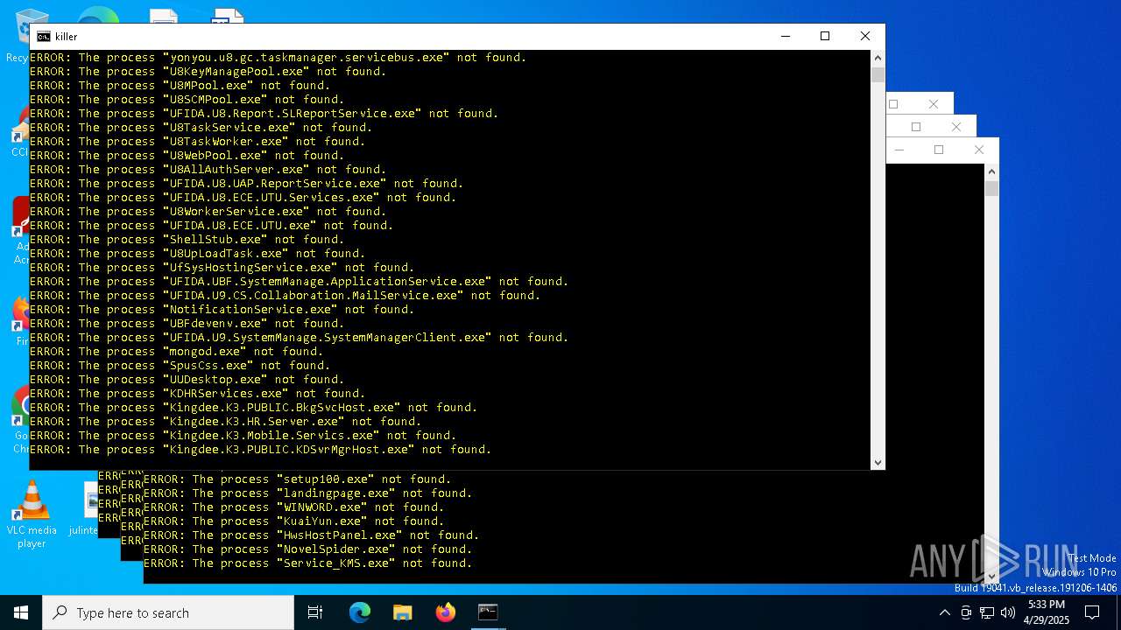Open the VLC media player desktop shortcut

click(x=32, y=514)
